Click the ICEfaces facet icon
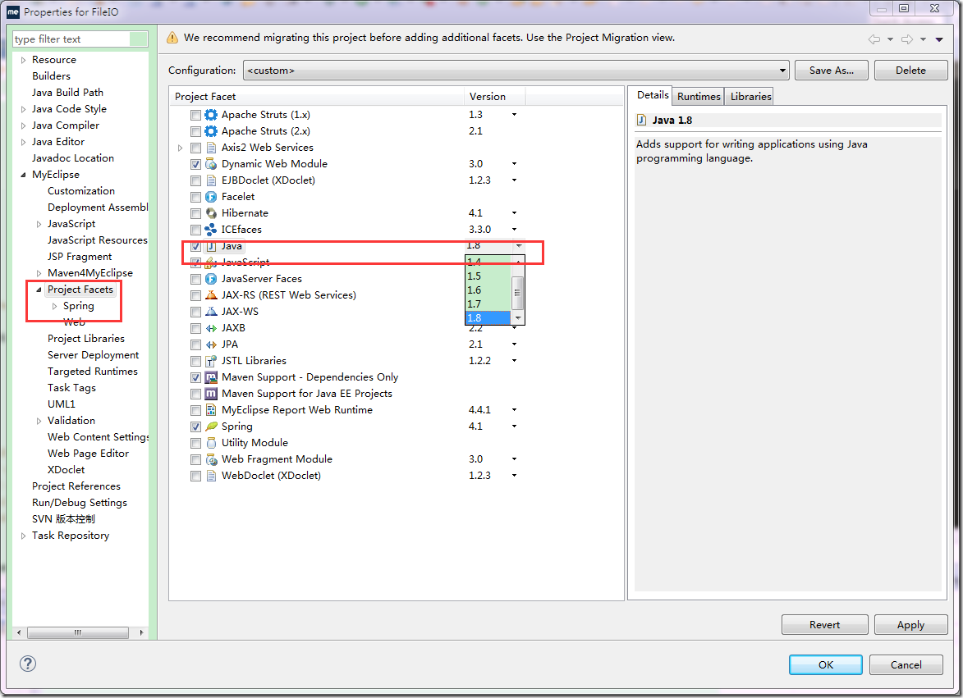Viewport: 963px width, 698px height. tap(211, 230)
